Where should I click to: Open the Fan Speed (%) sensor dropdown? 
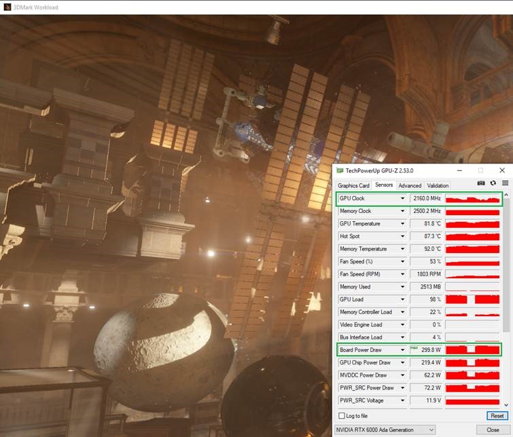(402, 261)
